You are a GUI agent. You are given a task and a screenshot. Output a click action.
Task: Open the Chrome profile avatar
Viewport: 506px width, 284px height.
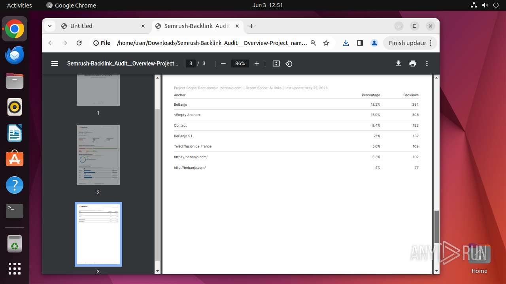pos(374,43)
